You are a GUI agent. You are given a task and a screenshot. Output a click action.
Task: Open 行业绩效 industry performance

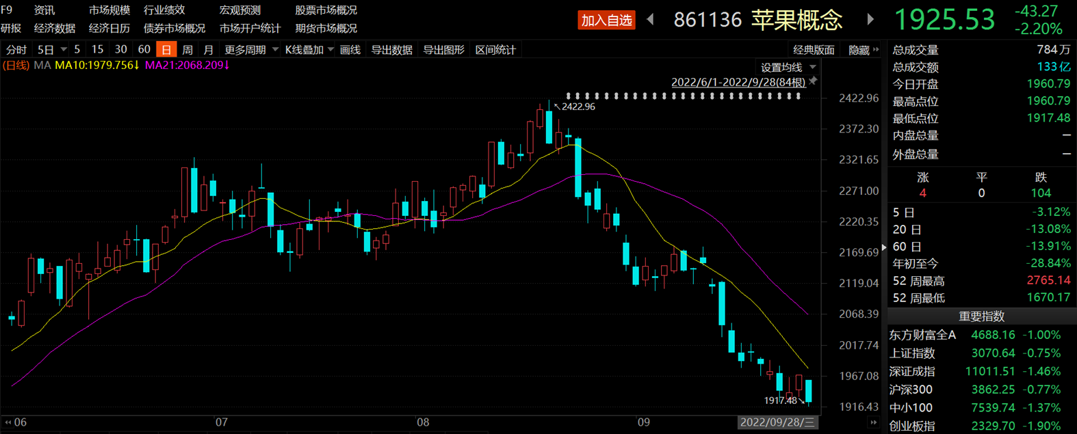pos(164,10)
